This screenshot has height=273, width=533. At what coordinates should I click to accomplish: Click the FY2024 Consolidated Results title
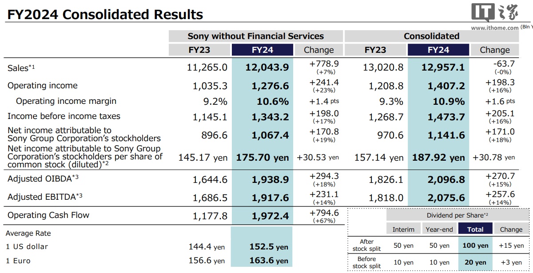pos(105,14)
